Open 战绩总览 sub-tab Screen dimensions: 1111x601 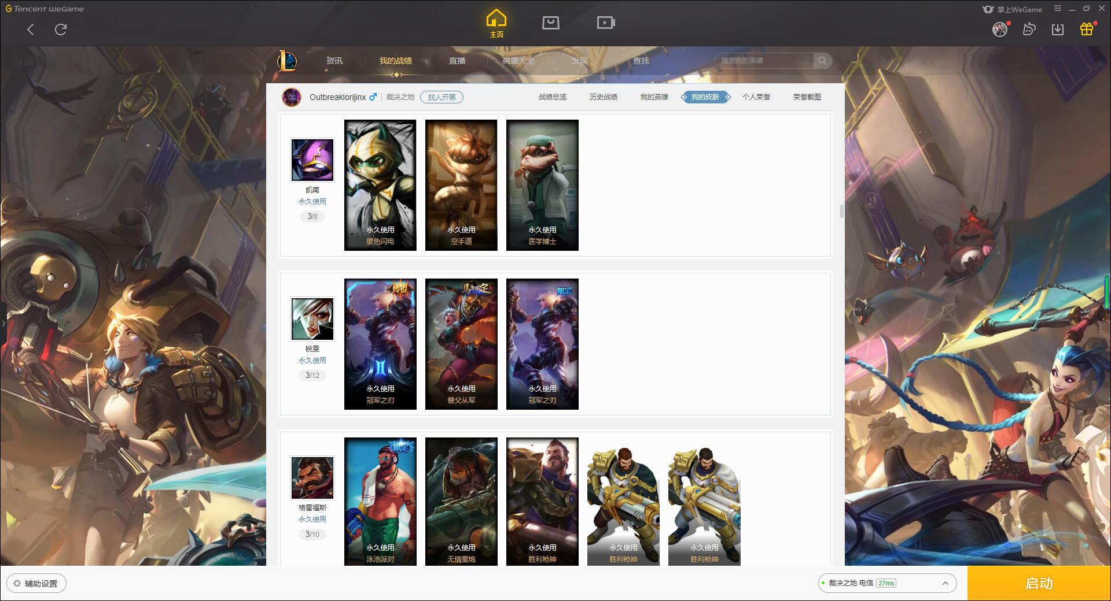point(553,97)
